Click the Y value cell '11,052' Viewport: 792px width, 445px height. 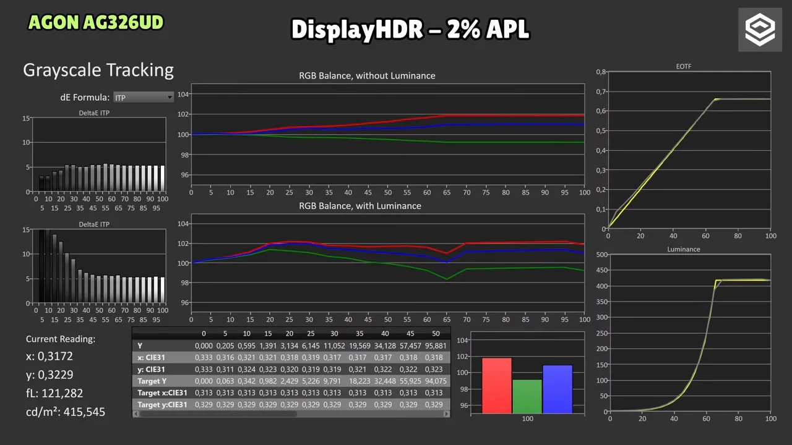point(334,346)
